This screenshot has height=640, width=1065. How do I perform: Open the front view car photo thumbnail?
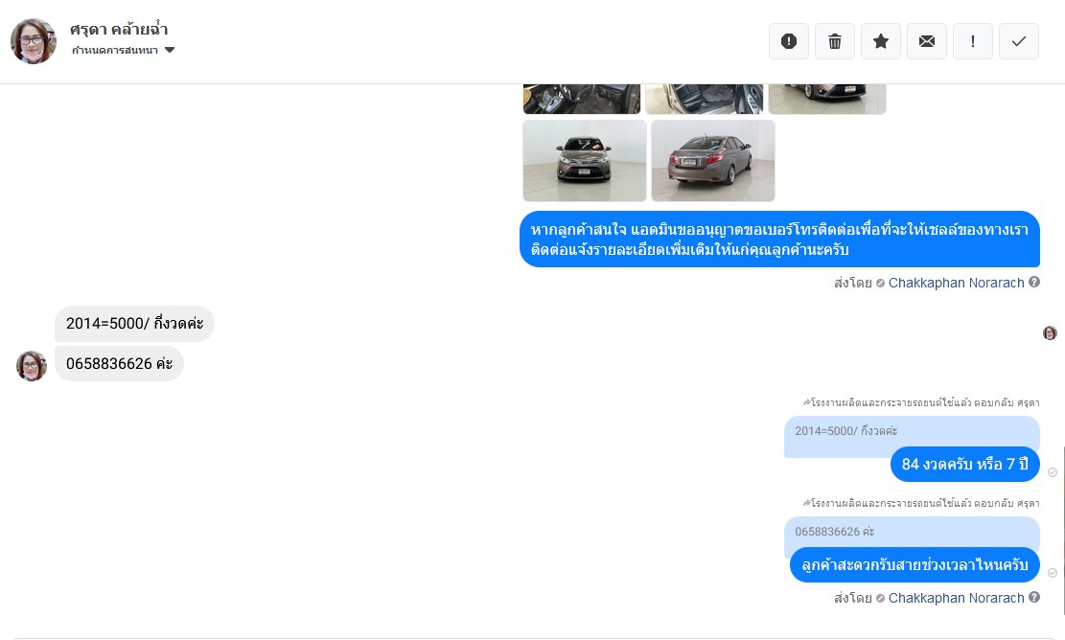[585, 161]
